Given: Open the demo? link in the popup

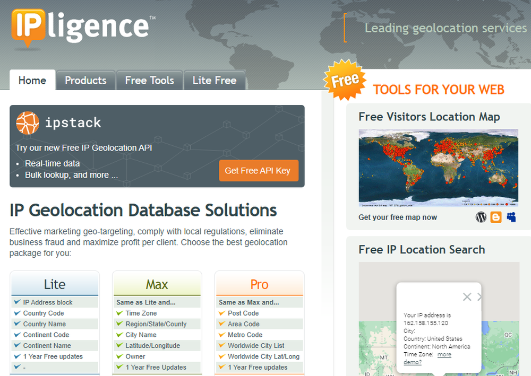Looking at the screenshot, I should (413, 362).
